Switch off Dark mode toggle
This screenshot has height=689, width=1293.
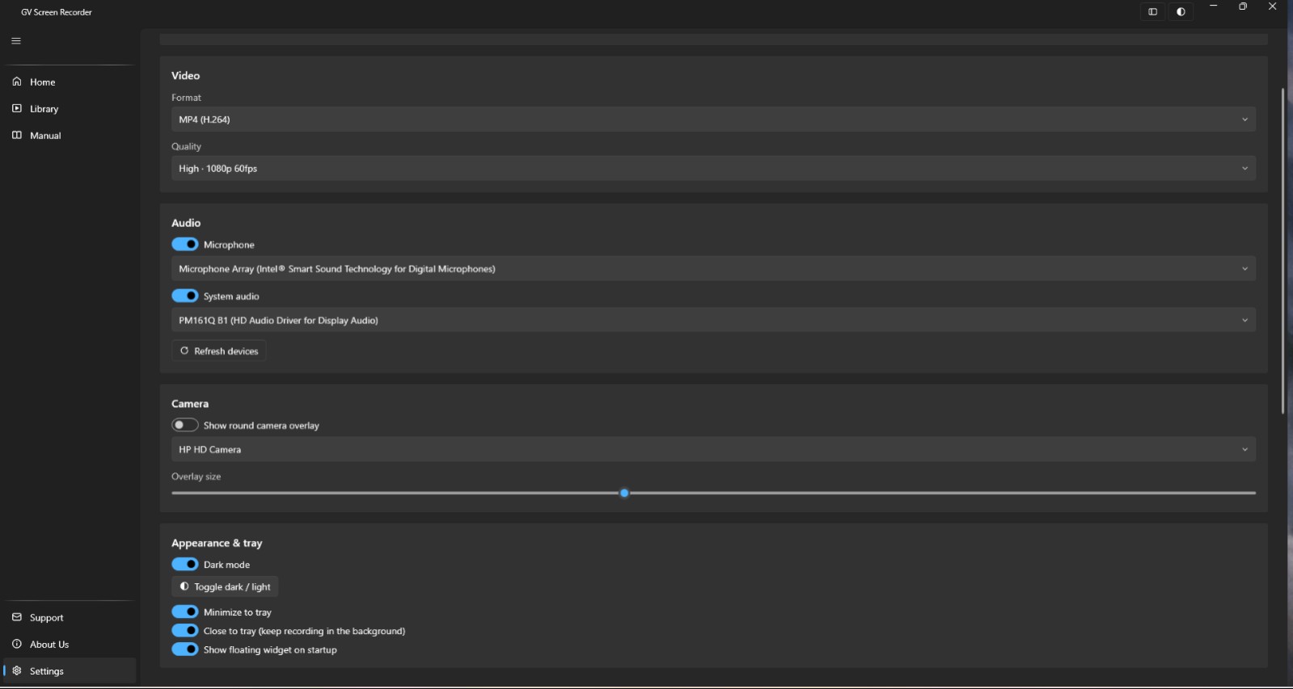click(185, 564)
